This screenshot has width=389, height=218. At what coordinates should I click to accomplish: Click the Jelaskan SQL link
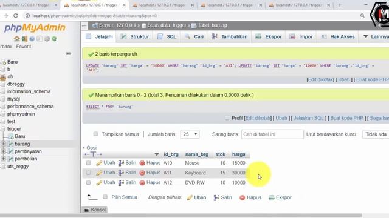click(x=309, y=118)
